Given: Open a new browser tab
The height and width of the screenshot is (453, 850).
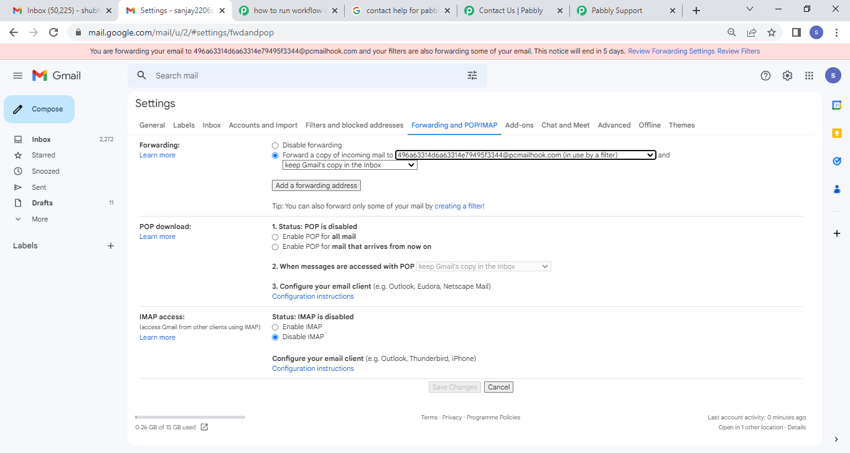Looking at the screenshot, I should 696,11.
